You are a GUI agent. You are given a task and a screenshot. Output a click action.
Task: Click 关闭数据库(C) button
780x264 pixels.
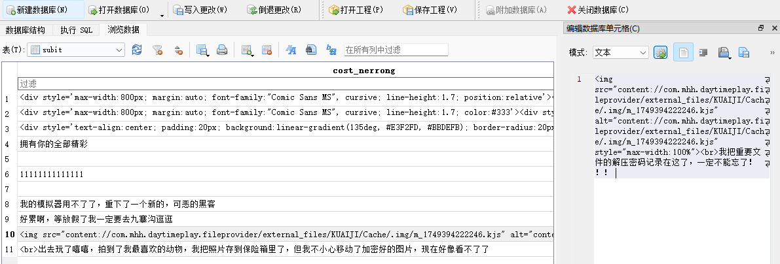coord(597,10)
